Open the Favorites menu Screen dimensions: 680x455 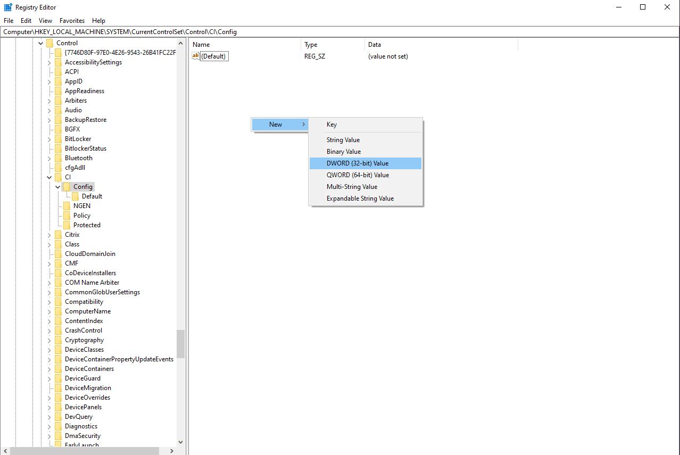(72, 21)
